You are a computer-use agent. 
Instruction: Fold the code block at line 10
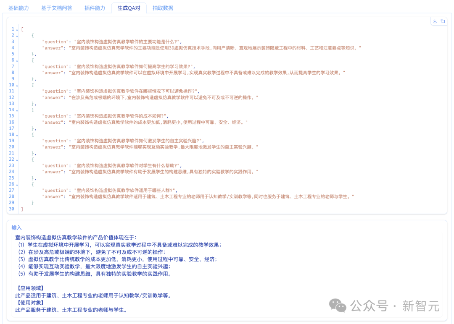(x=17, y=85)
